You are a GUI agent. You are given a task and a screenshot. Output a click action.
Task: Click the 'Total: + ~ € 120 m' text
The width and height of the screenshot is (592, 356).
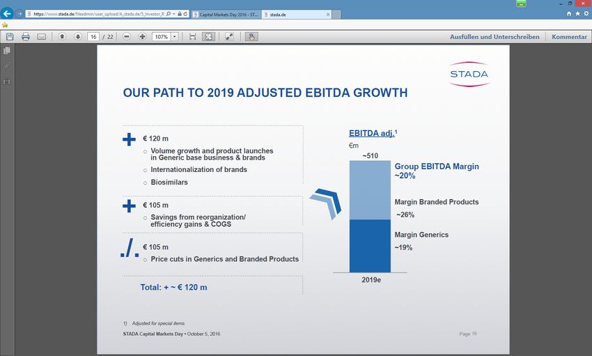click(173, 287)
